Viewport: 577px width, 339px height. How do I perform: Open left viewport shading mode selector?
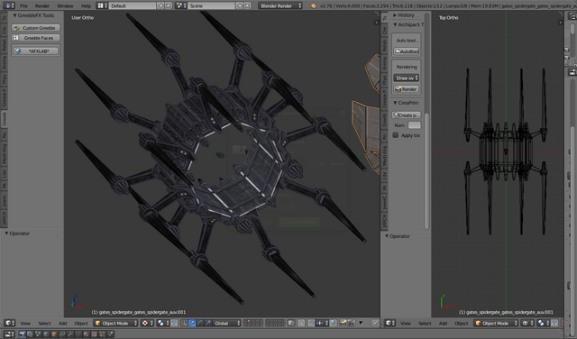tap(147, 323)
